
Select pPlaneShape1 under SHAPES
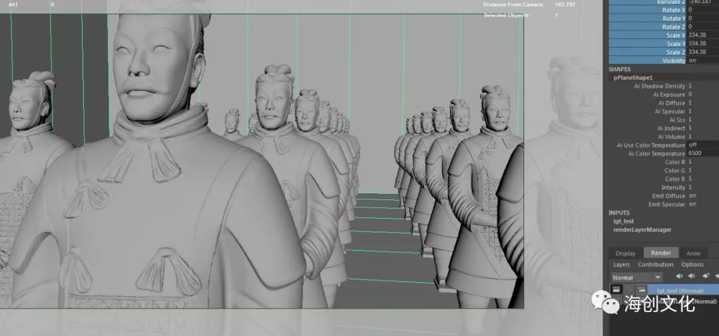click(x=633, y=78)
